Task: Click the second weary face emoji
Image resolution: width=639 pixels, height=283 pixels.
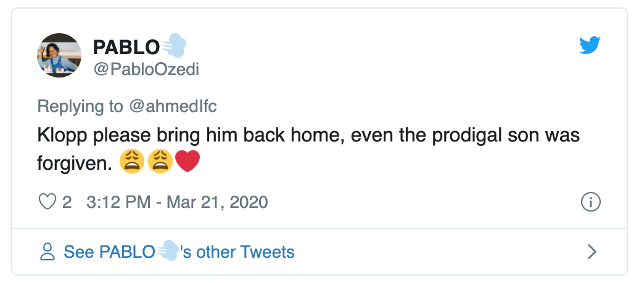Action: click(160, 163)
